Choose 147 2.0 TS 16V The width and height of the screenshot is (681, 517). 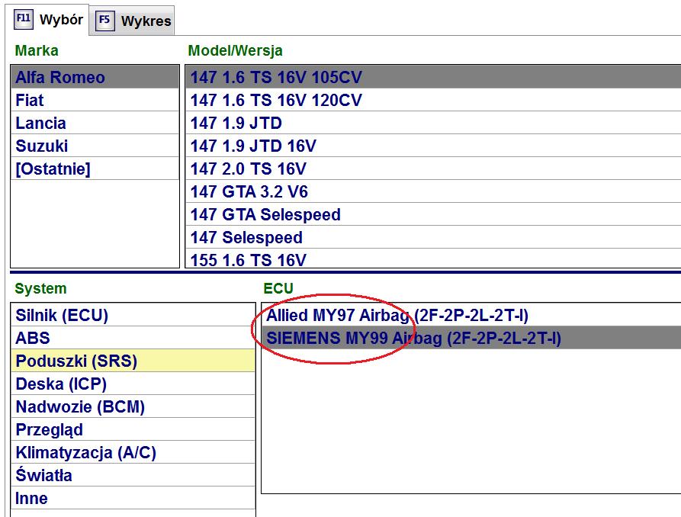pyautogui.click(x=433, y=169)
